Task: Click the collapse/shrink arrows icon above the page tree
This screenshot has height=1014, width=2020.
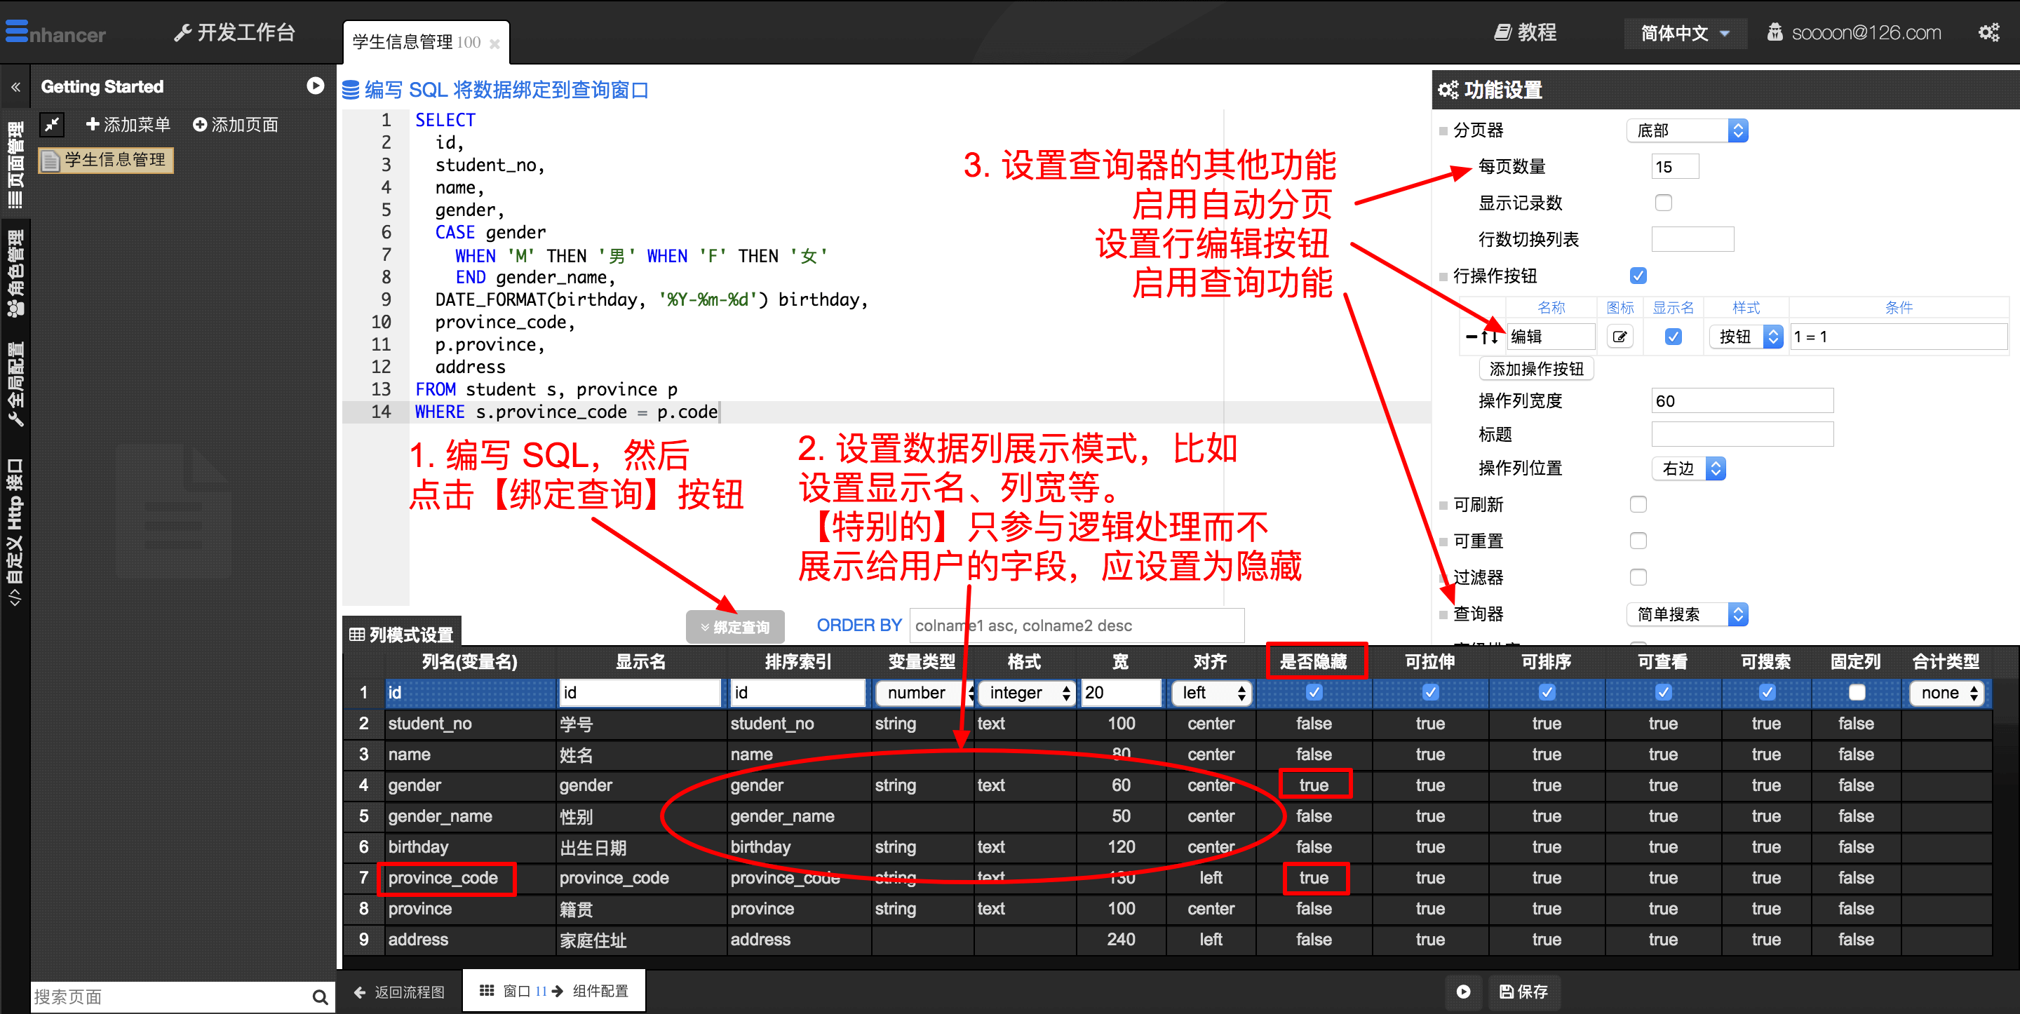Action: [52, 124]
